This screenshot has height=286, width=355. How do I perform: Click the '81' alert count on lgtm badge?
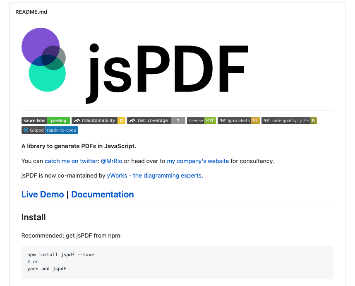tap(255, 120)
